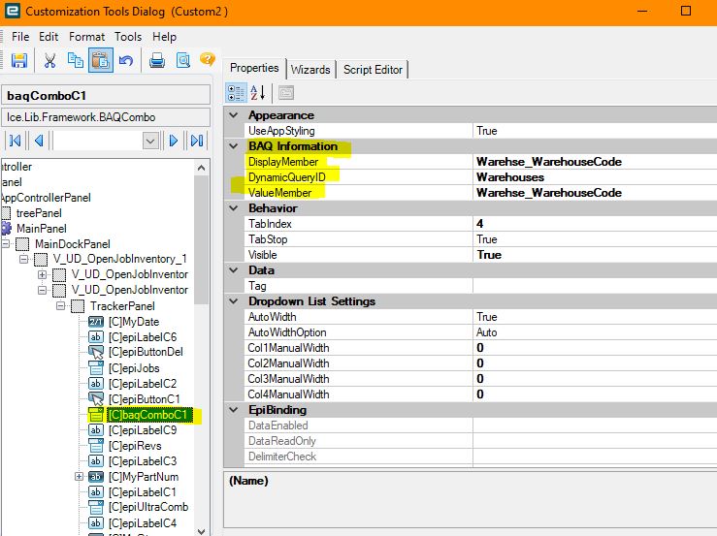
Task: Click the Undo arrow icon
Action: 126,60
